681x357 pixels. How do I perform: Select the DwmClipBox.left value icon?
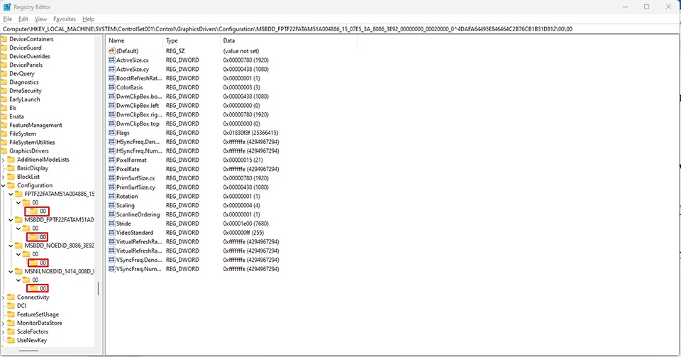111,106
